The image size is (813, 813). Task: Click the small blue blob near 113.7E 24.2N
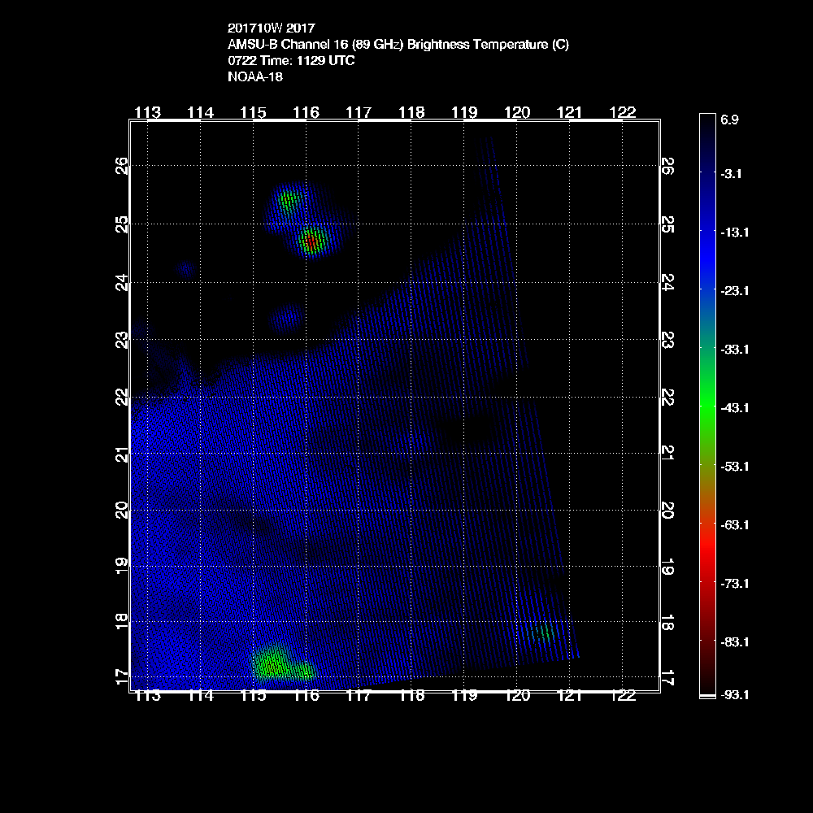[186, 268]
